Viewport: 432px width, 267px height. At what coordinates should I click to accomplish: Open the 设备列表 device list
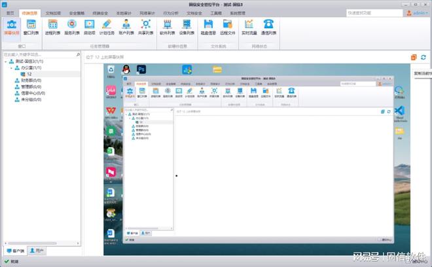coord(187,27)
